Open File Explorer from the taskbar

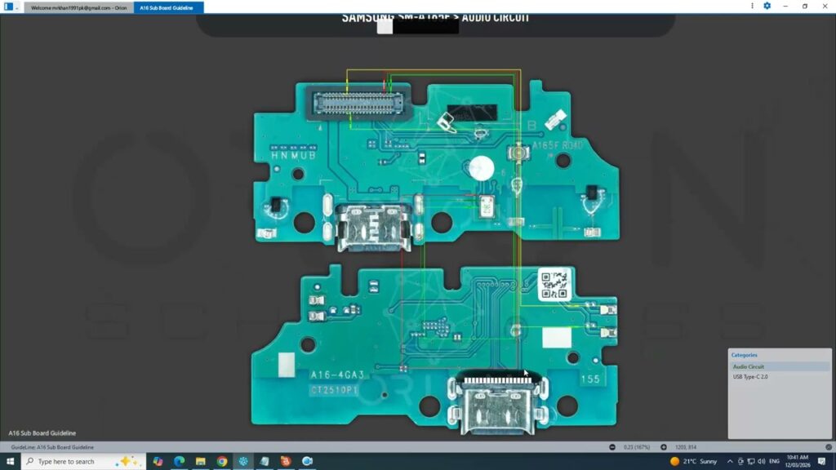(199, 461)
